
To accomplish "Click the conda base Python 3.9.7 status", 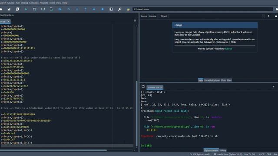I will click(228, 154).
